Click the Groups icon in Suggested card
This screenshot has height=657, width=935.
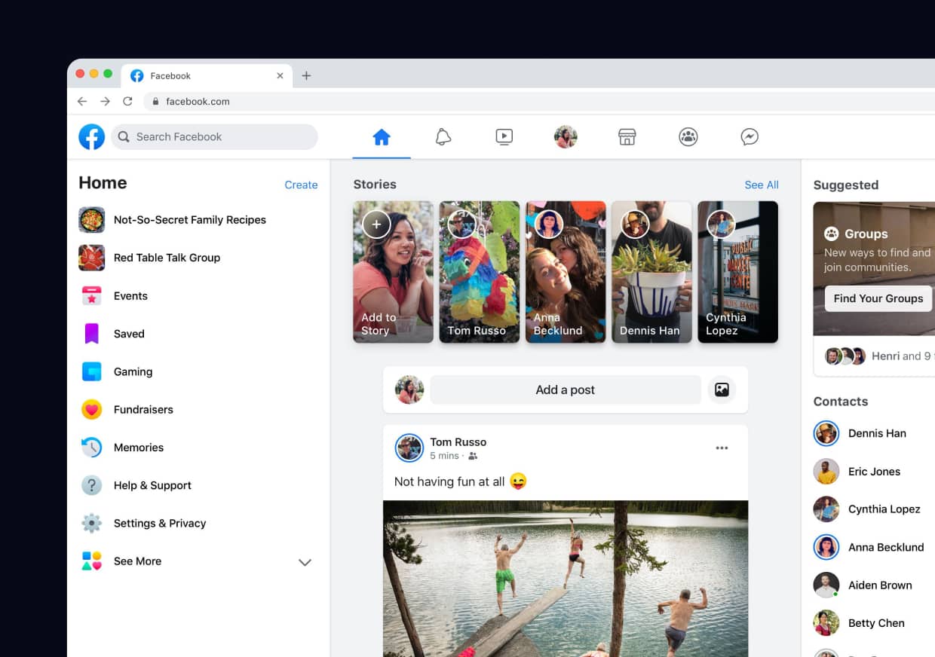click(x=831, y=234)
